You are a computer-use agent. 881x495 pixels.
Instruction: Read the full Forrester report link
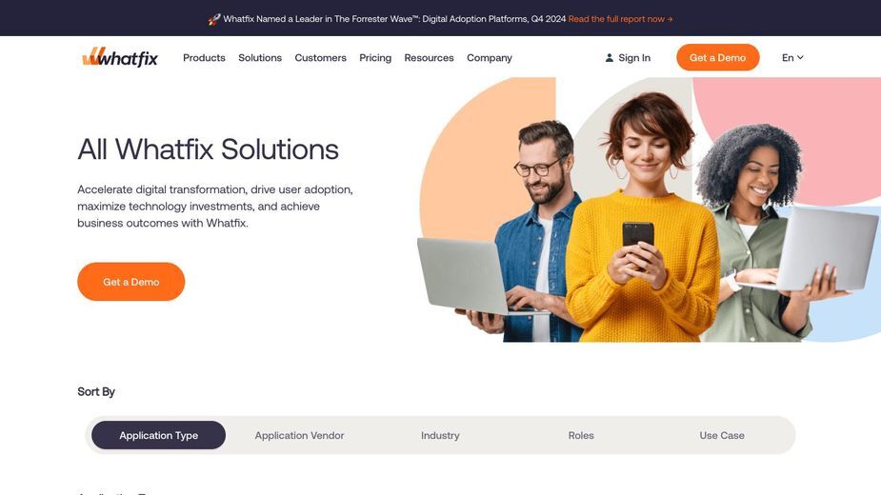click(x=620, y=19)
